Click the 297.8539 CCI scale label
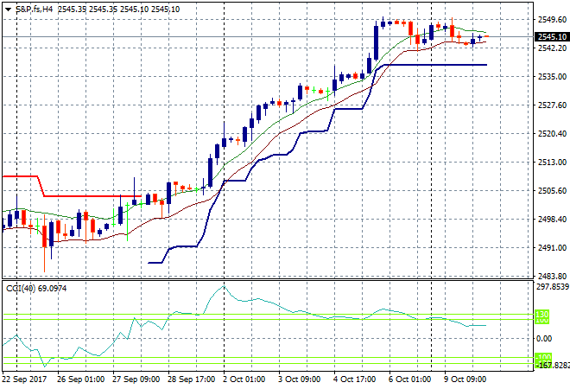This screenshot has height=389, width=570. pyautogui.click(x=551, y=287)
